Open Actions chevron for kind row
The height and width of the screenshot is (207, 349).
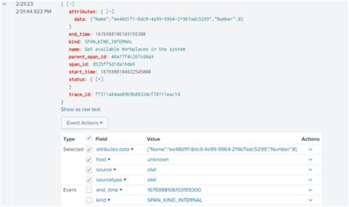(310, 200)
